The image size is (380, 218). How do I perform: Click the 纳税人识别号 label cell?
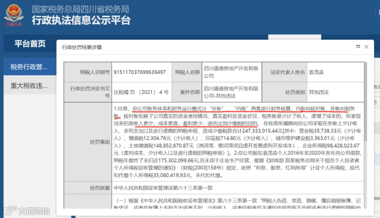pyautogui.click(x=88, y=72)
